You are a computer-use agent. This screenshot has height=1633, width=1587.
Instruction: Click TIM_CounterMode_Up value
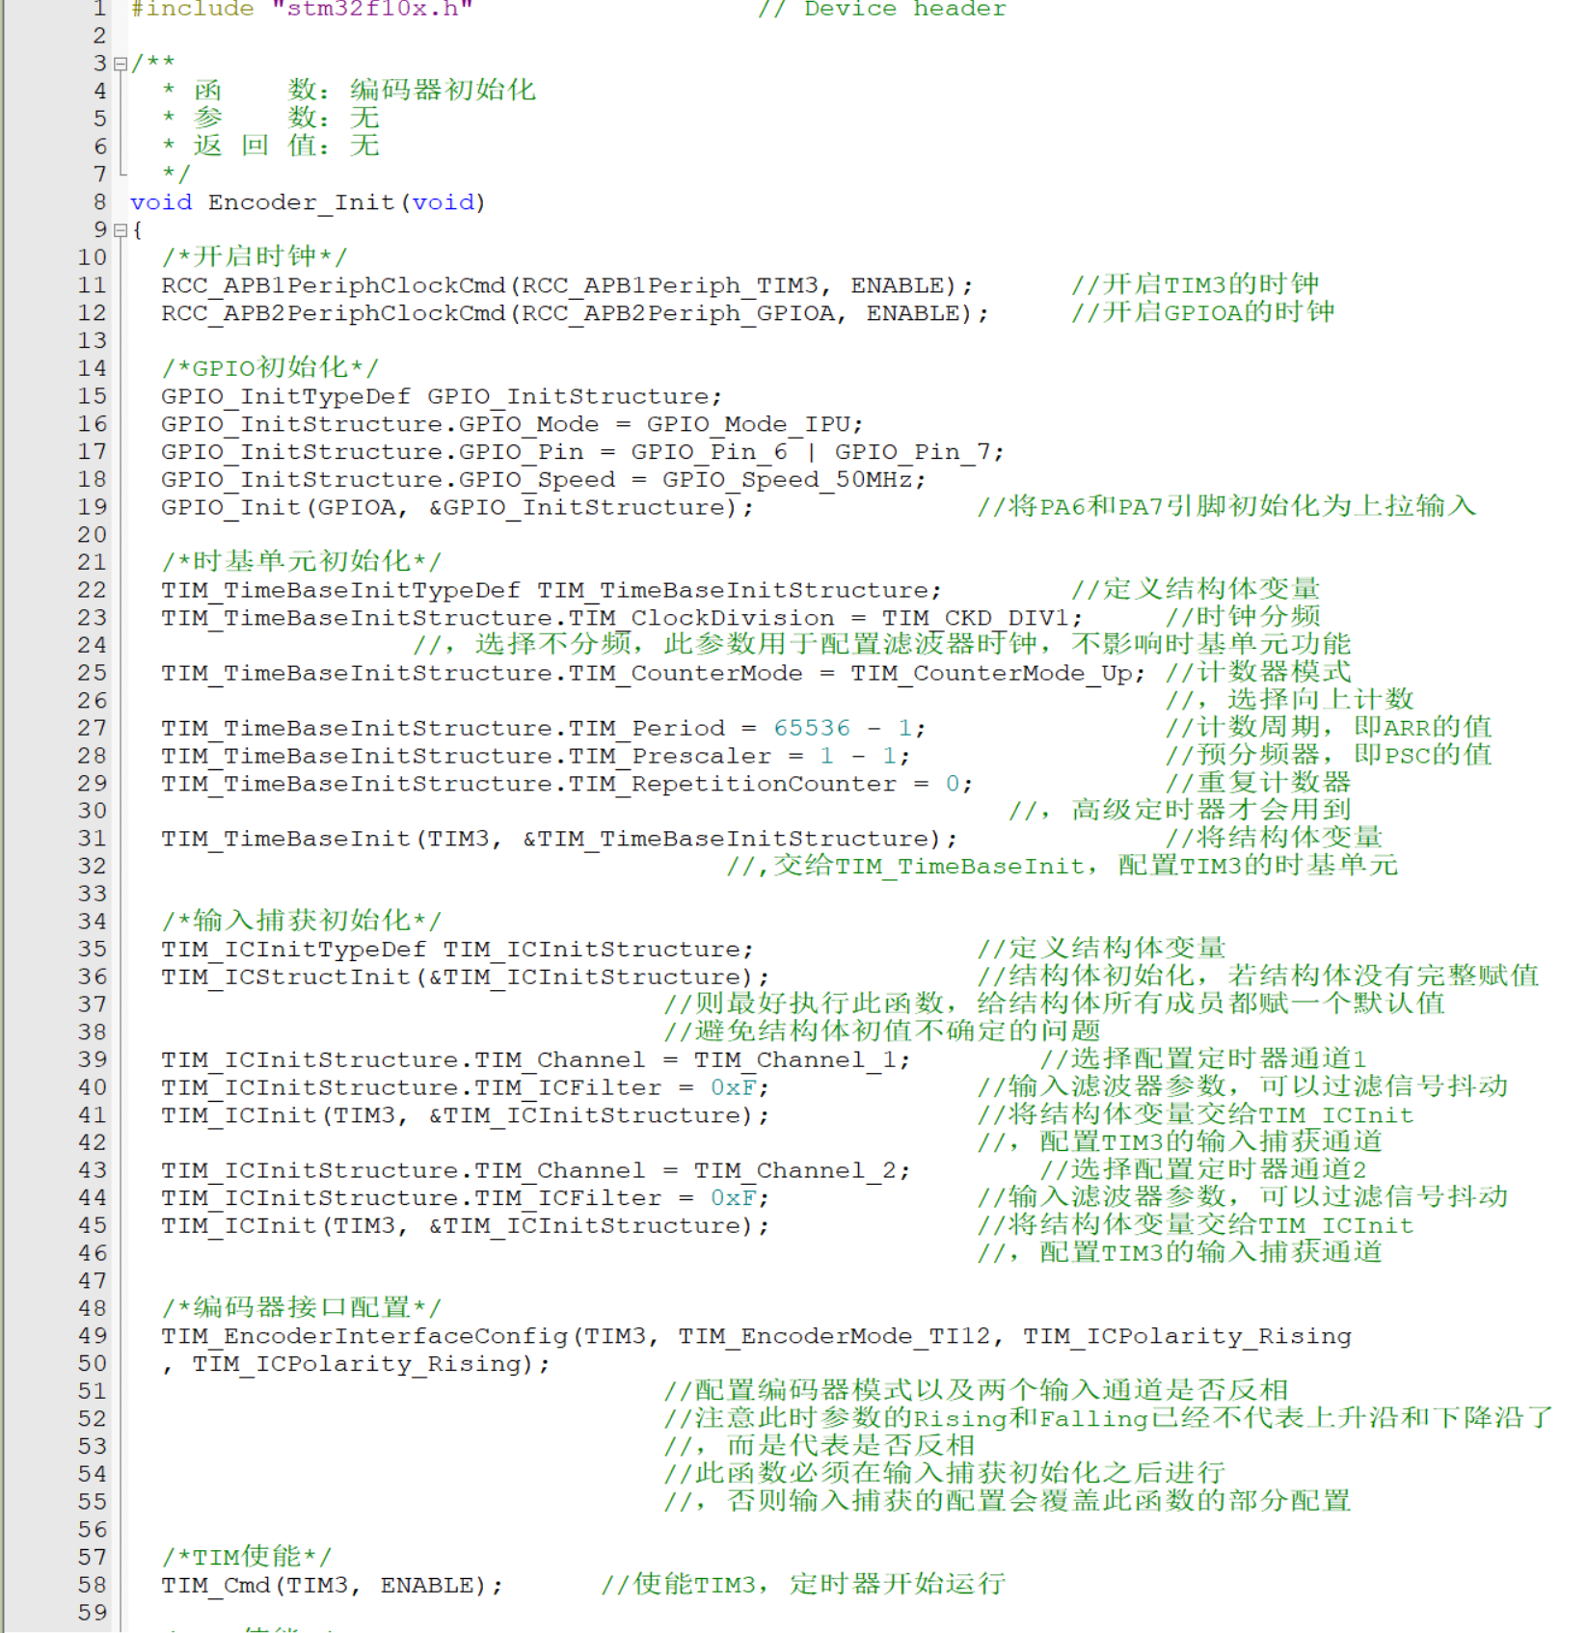coord(991,673)
